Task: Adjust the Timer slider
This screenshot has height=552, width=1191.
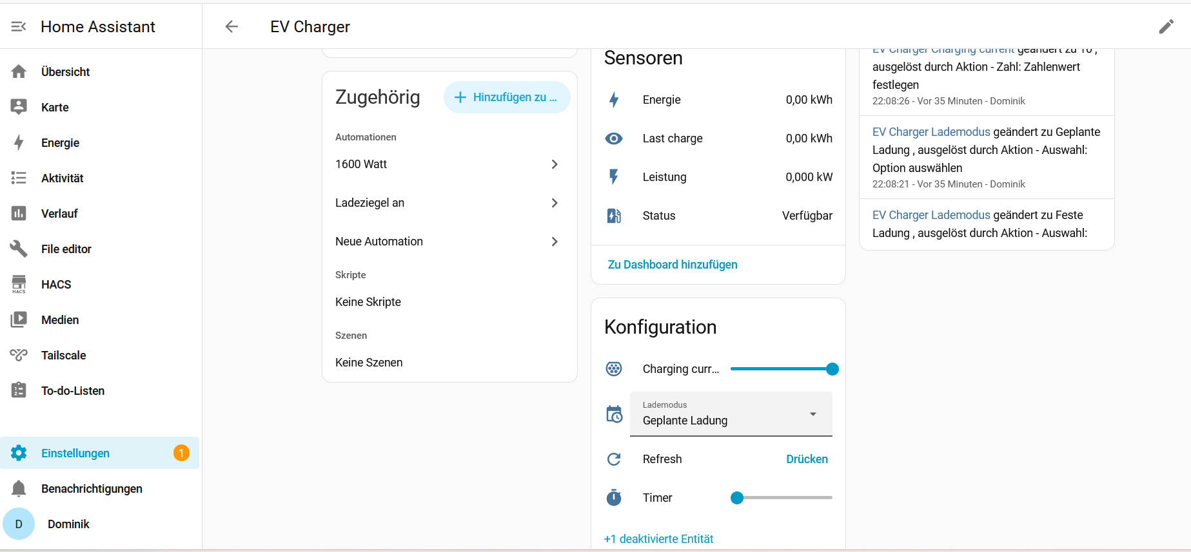Action: [782, 498]
